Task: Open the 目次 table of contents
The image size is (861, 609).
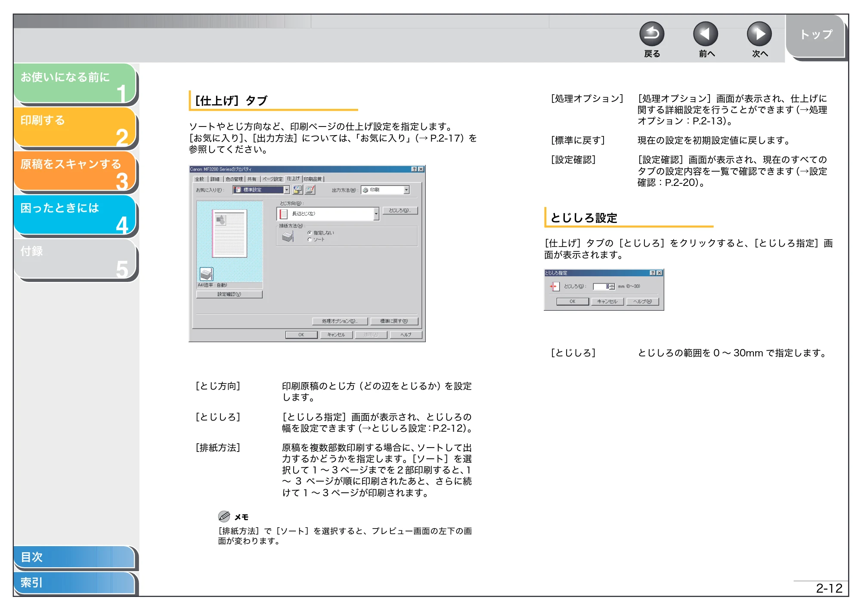Action: (x=75, y=557)
